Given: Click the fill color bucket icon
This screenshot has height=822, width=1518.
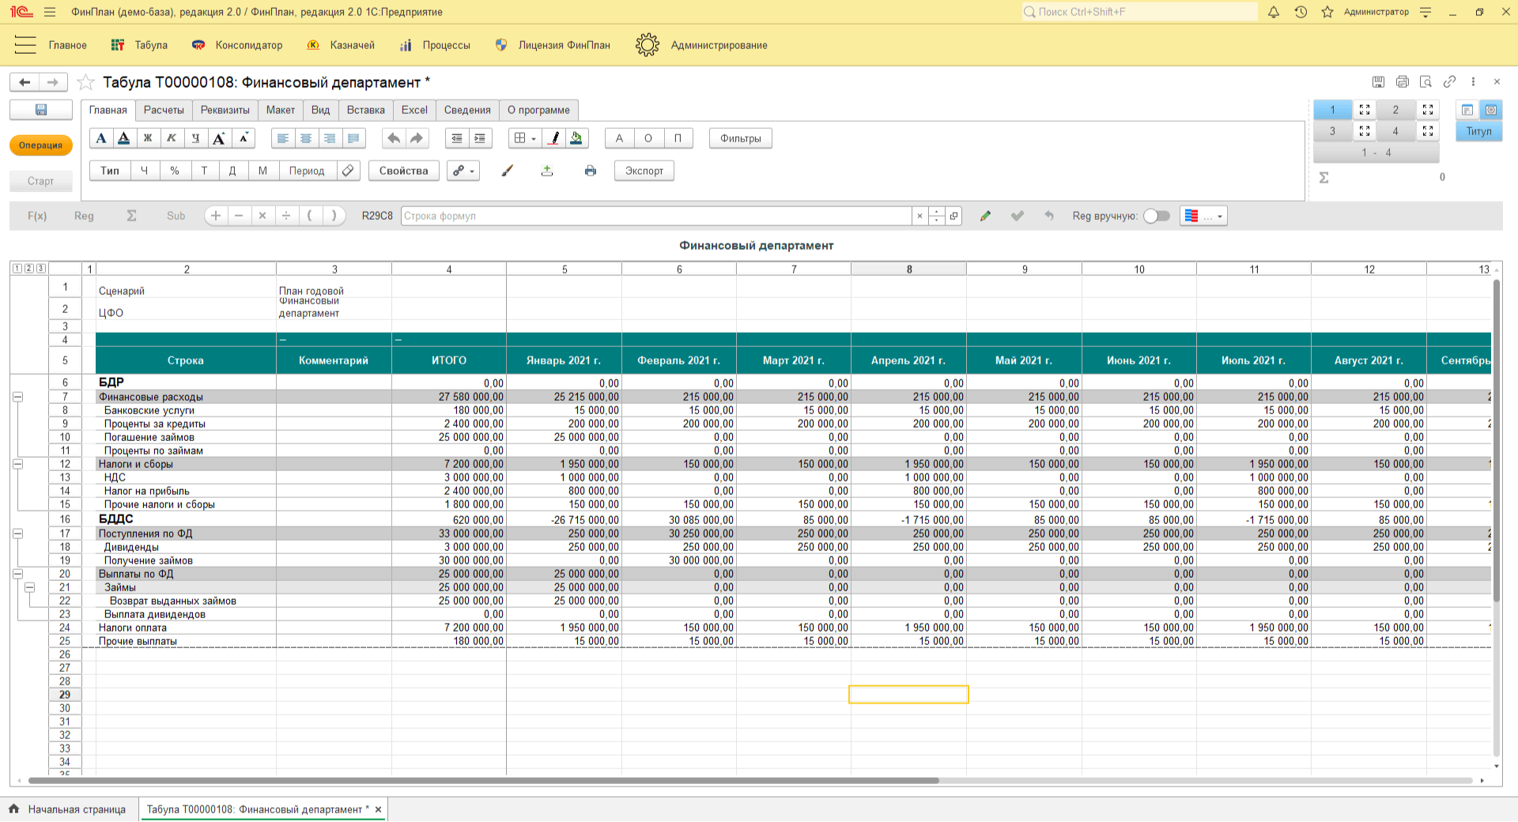Looking at the screenshot, I should [576, 138].
